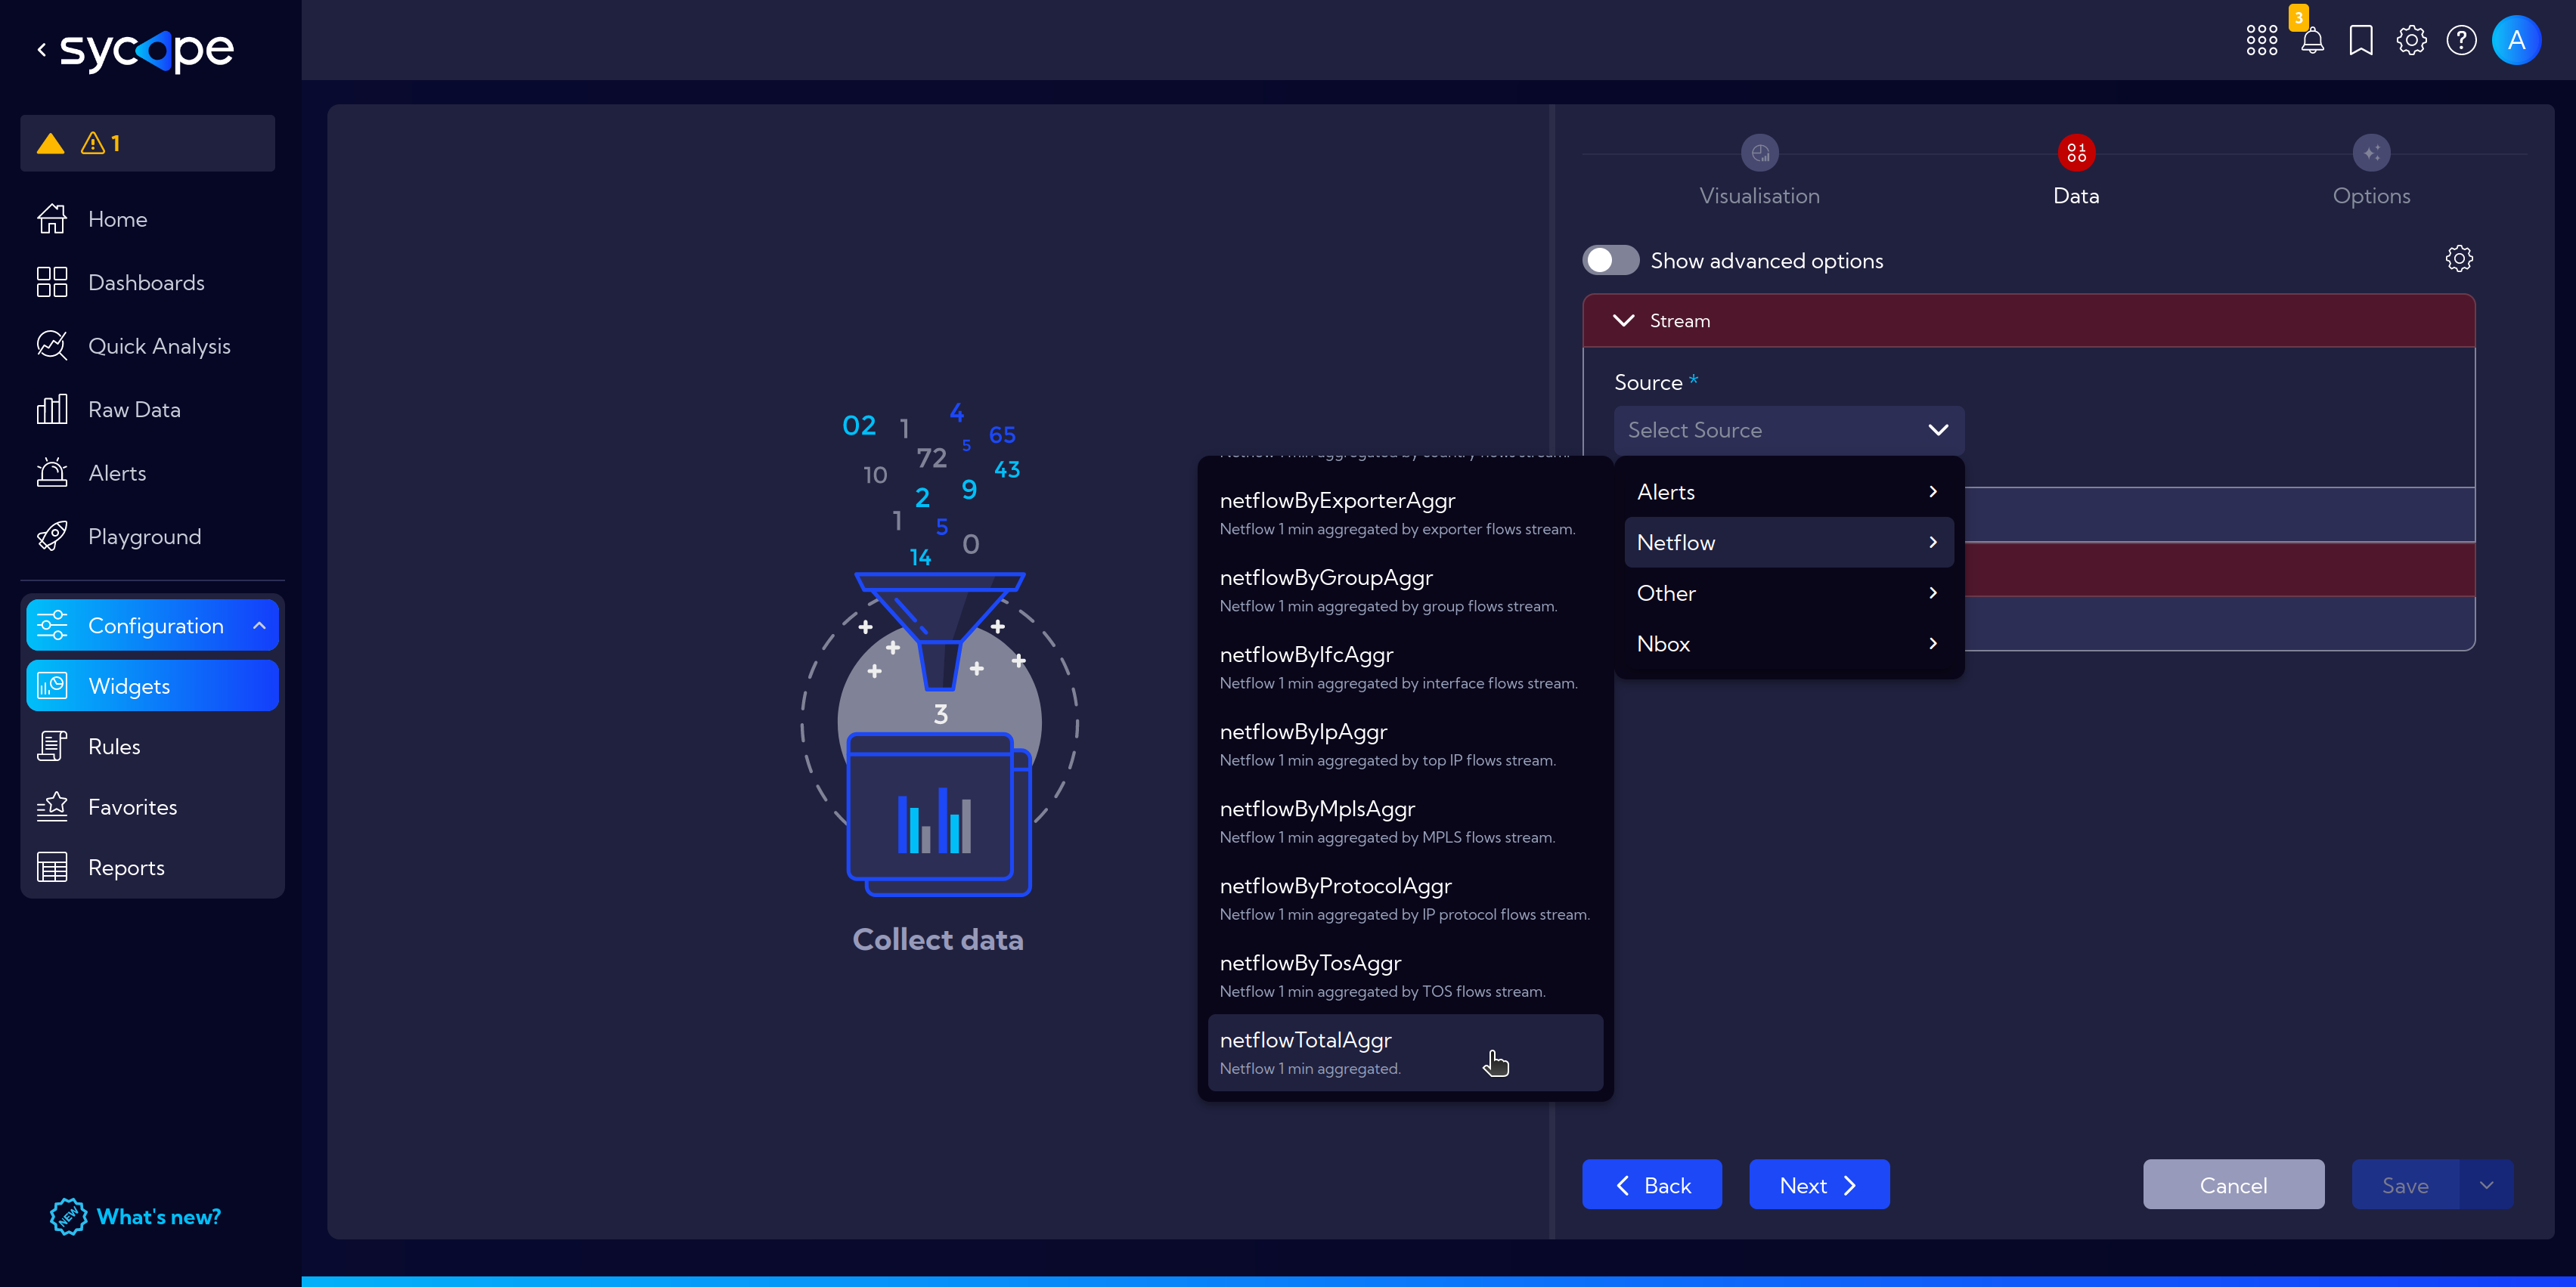2576x1287 pixels.
Task: Click the Configuration sliders icon
Action: click(52, 626)
